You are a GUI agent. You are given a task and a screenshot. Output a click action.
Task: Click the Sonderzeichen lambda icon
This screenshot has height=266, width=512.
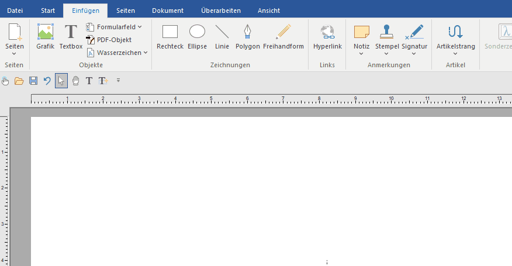505,32
